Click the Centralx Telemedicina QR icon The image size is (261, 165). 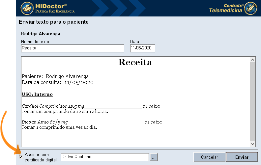tap(251, 8)
